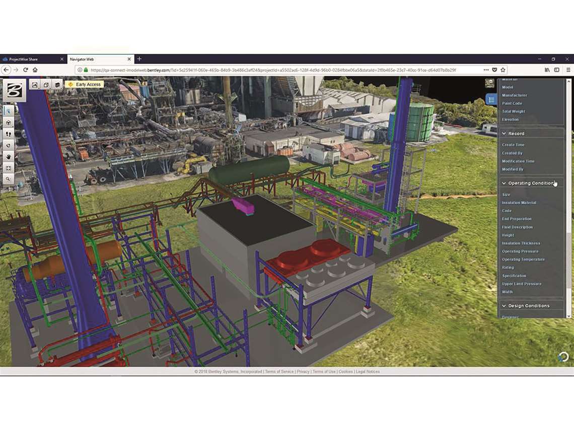Image resolution: width=574 pixels, height=430 pixels.
Task: Open the view cube tool in top toolbar
Action: (x=46, y=85)
